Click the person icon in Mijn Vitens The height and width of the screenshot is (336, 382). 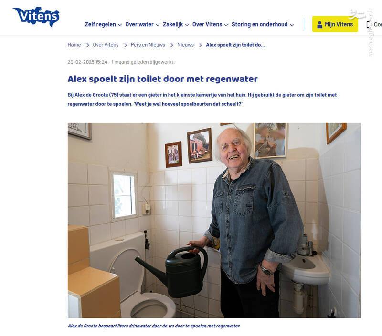319,25
